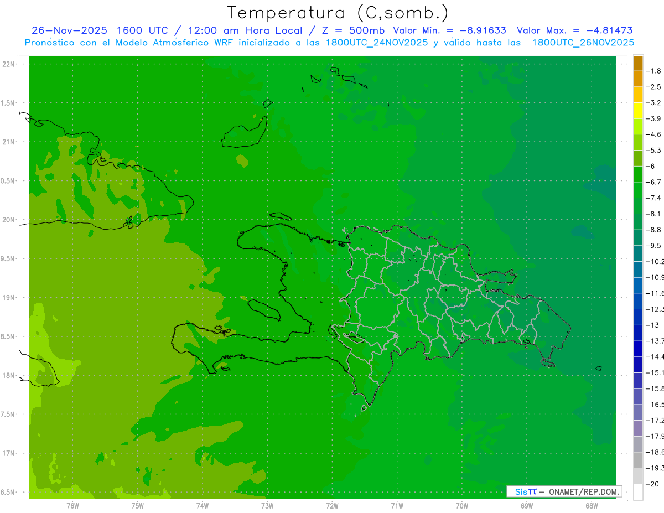Click the -7.4 colorbar value label
The image size is (664, 513).
click(x=654, y=198)
